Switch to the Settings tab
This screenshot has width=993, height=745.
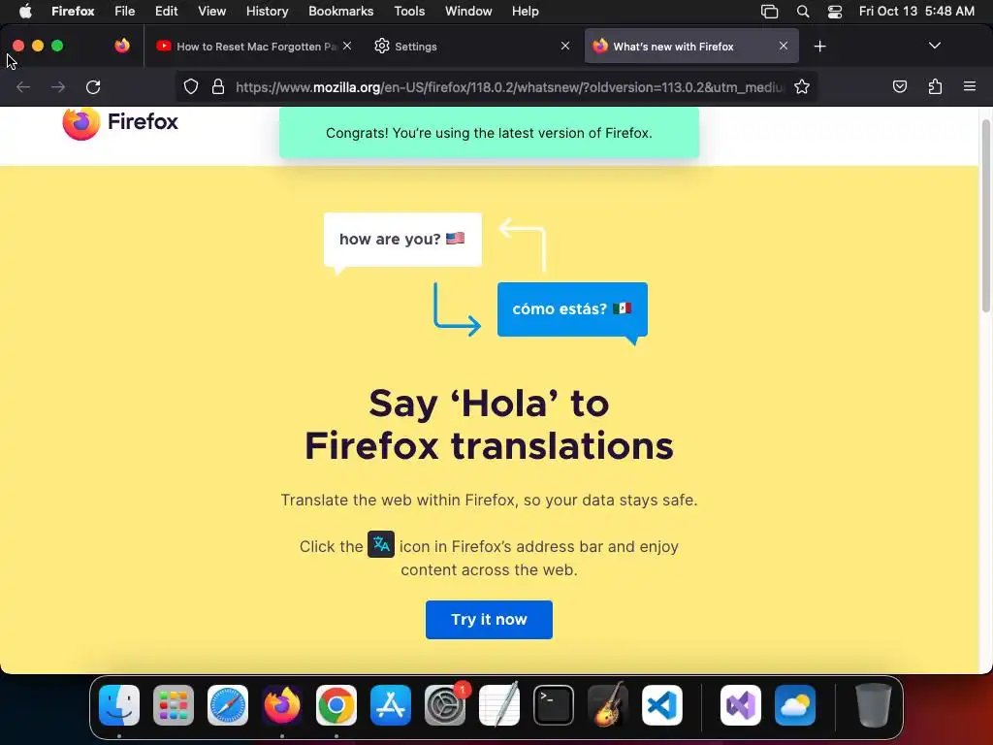point(472,47)
